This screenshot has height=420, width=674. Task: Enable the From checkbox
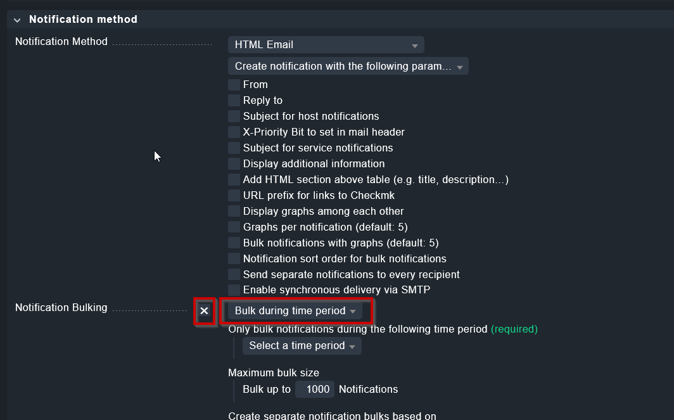234,84
